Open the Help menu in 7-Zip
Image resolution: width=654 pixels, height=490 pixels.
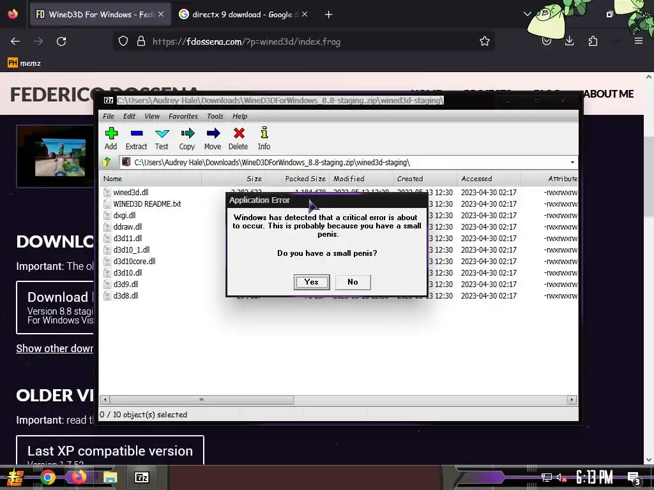tap(240, 116)
